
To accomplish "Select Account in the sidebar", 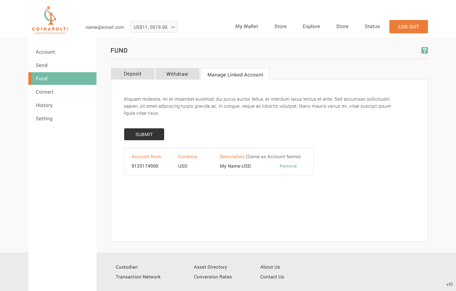I will point(45,52).
